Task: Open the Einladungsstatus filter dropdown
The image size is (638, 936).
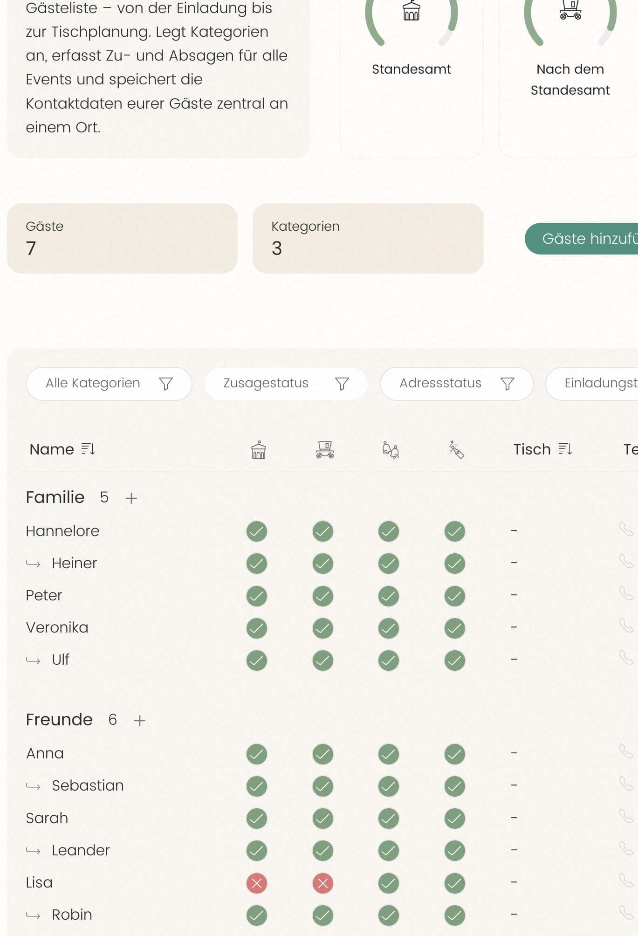Action: click(x=592, y=384)
